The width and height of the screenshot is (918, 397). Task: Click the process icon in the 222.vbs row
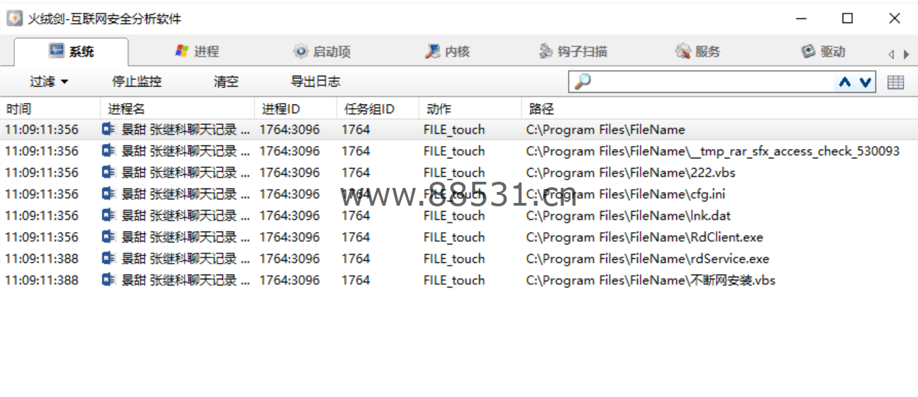coord(108,172)
